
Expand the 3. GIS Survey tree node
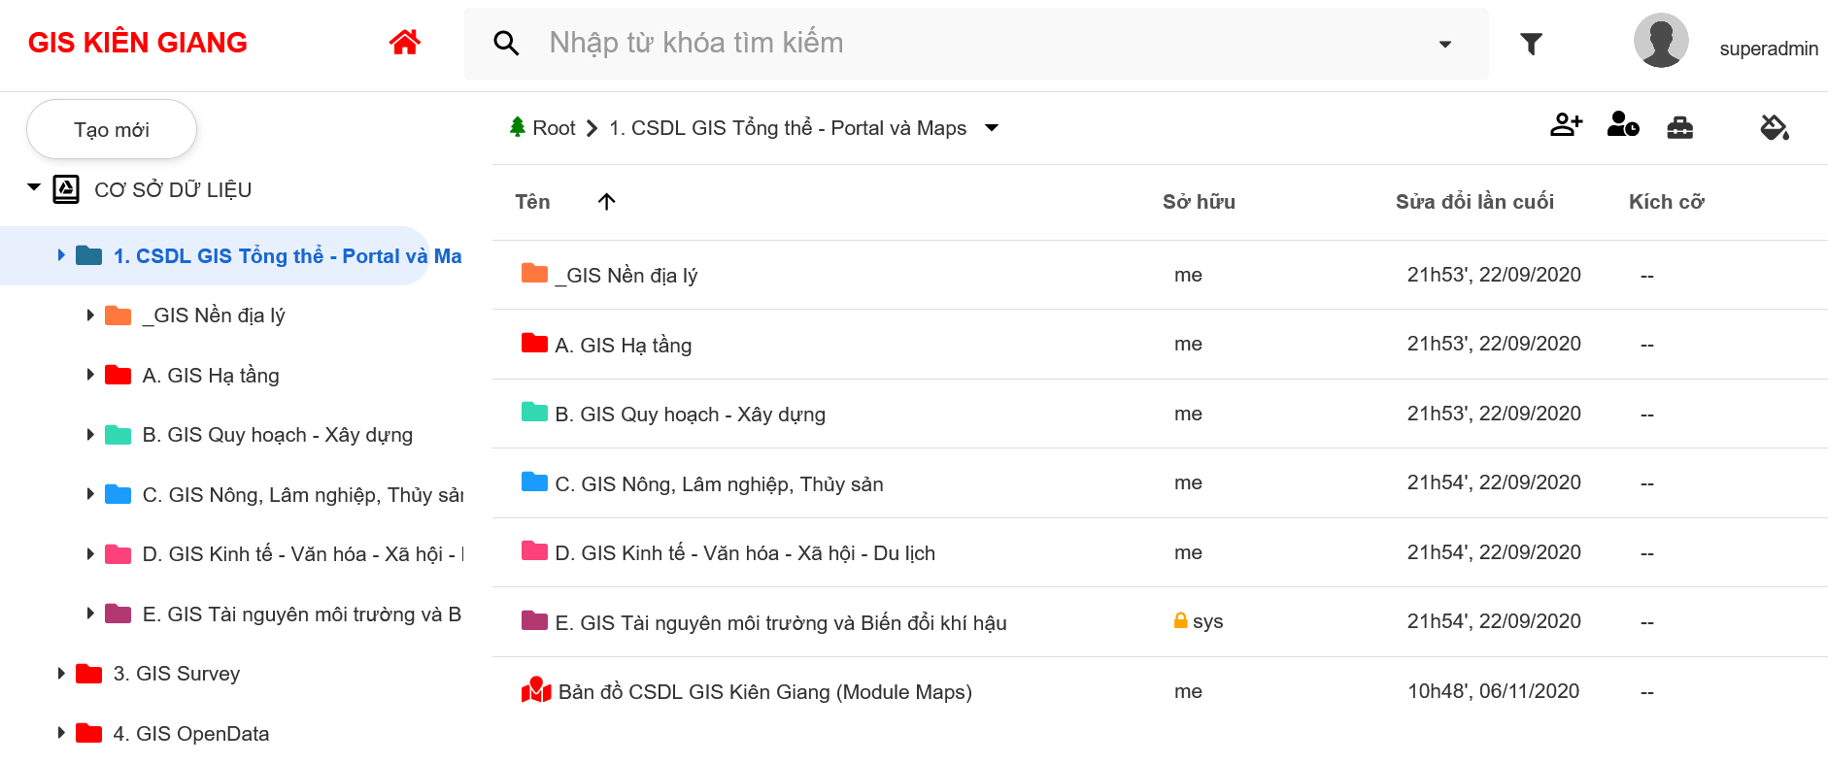[61, 674]
